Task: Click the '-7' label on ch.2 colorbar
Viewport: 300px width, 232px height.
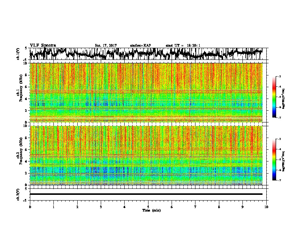Action: (279, 180)
